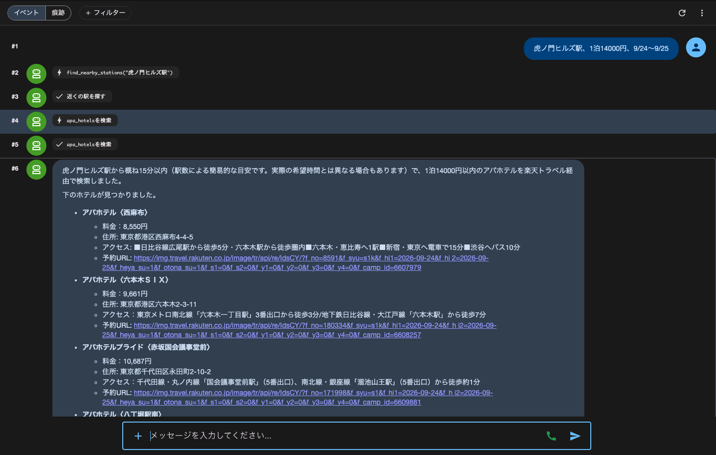Start a call with the green phone icon
Image resolution: width=716 pixels, height=455 pixels.
point(551,436)
